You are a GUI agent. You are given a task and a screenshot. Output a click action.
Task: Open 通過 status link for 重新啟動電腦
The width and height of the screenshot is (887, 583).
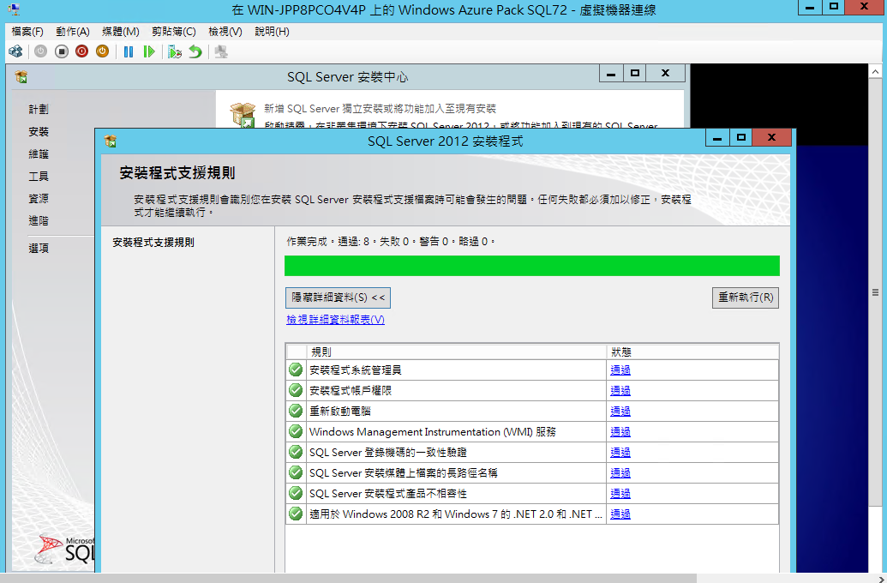point(620,411)
